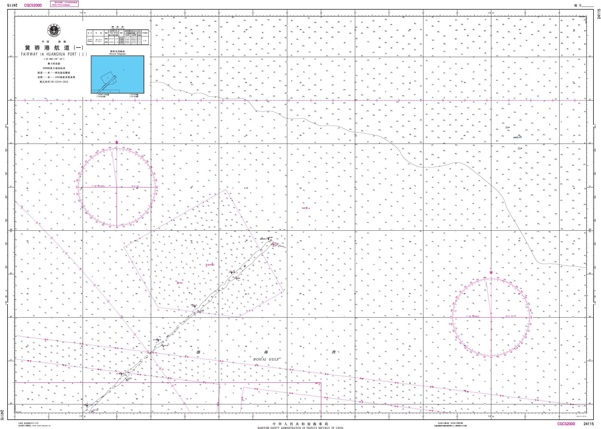Click the BOHAI GULF label
The height and width of the screenshot is (429, 601).
point(266,359)
